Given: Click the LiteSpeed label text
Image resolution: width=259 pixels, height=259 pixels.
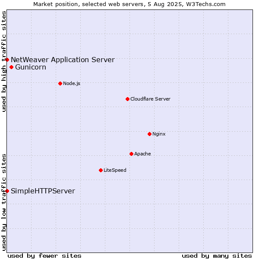Looking at the screenshot, I should tap(115, 171).
